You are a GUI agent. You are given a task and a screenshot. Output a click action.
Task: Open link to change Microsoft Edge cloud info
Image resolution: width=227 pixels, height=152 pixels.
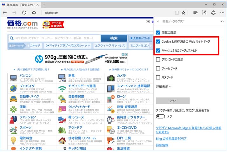(189, 130)
